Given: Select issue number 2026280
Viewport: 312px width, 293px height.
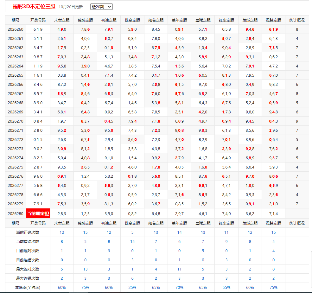Looking at the screenshot, I should (16, 214).
